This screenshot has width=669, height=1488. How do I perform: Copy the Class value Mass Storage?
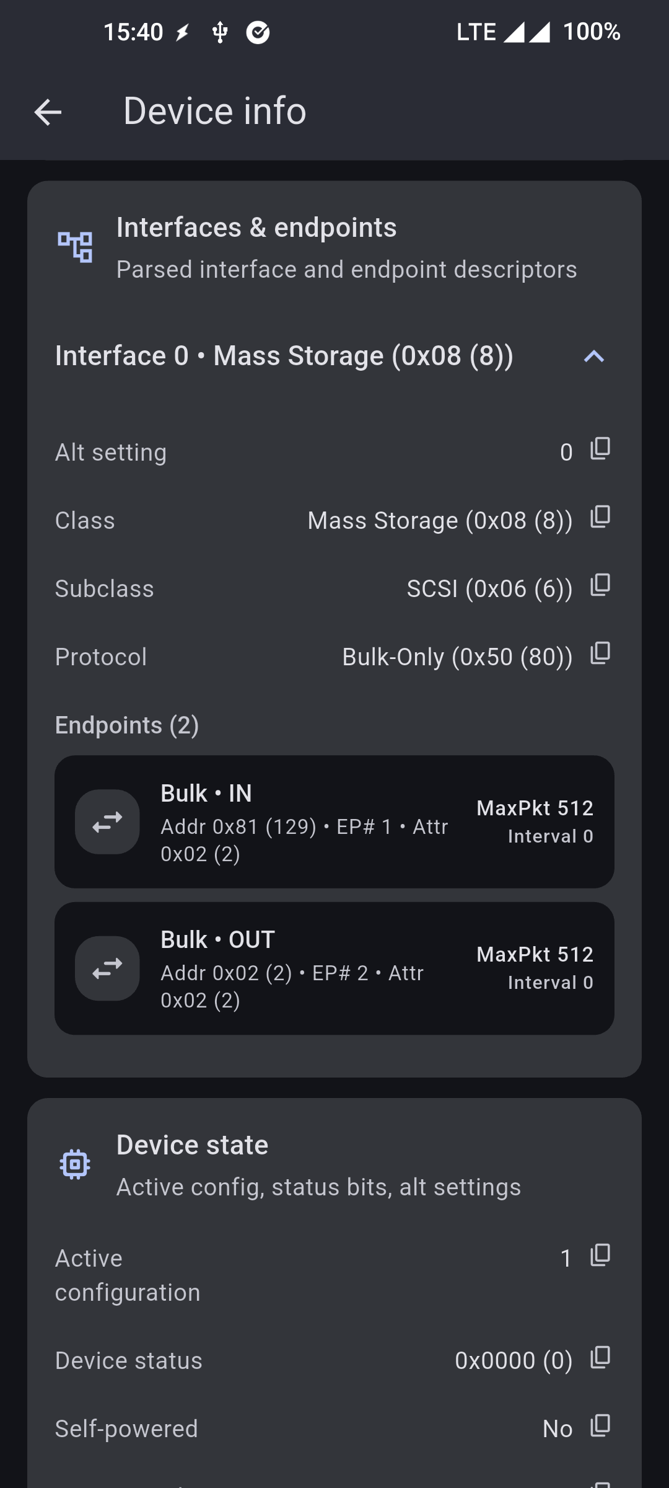(600, 517)
